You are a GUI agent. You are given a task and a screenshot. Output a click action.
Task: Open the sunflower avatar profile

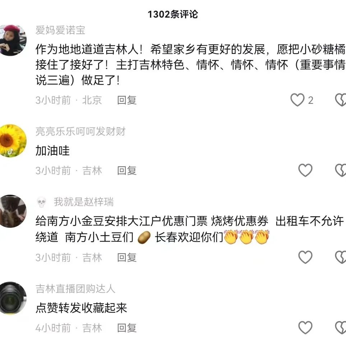(x=11, y=141)
